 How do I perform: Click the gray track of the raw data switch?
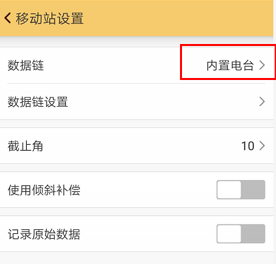click(253, 233)
